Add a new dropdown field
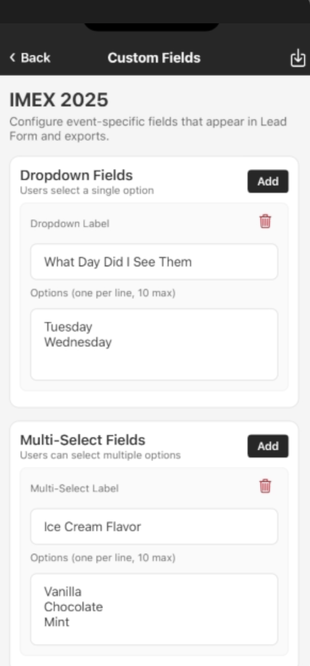This screenshot has width=310, height=666. [268, 181]
